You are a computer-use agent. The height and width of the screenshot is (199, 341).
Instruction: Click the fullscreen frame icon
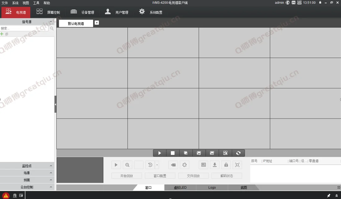(x=237, y=165)
